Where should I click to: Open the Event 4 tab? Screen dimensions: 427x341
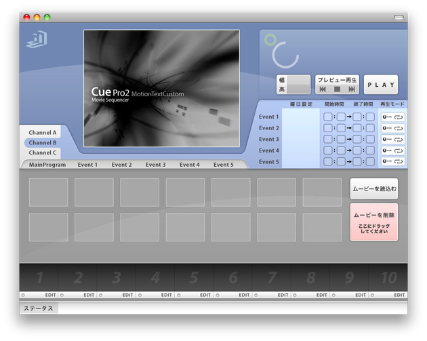click(190, 165)
